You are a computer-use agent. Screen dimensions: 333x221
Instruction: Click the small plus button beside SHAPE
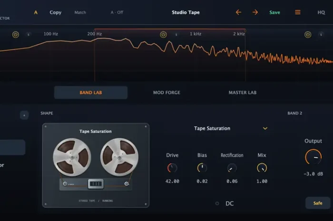pyautogui.click(x=24, y=115)
